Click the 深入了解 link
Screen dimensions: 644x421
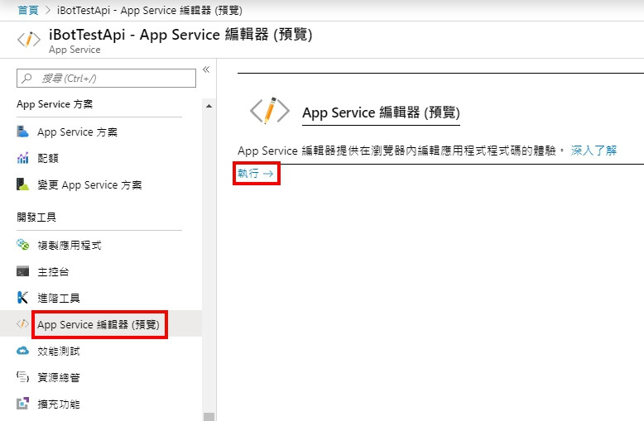pyautogui.click(x=594, y=151)
